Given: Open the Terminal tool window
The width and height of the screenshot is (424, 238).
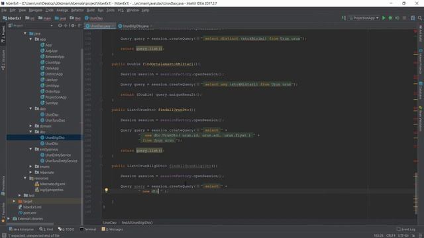Looking at the screenshot, I should [88, 229].
